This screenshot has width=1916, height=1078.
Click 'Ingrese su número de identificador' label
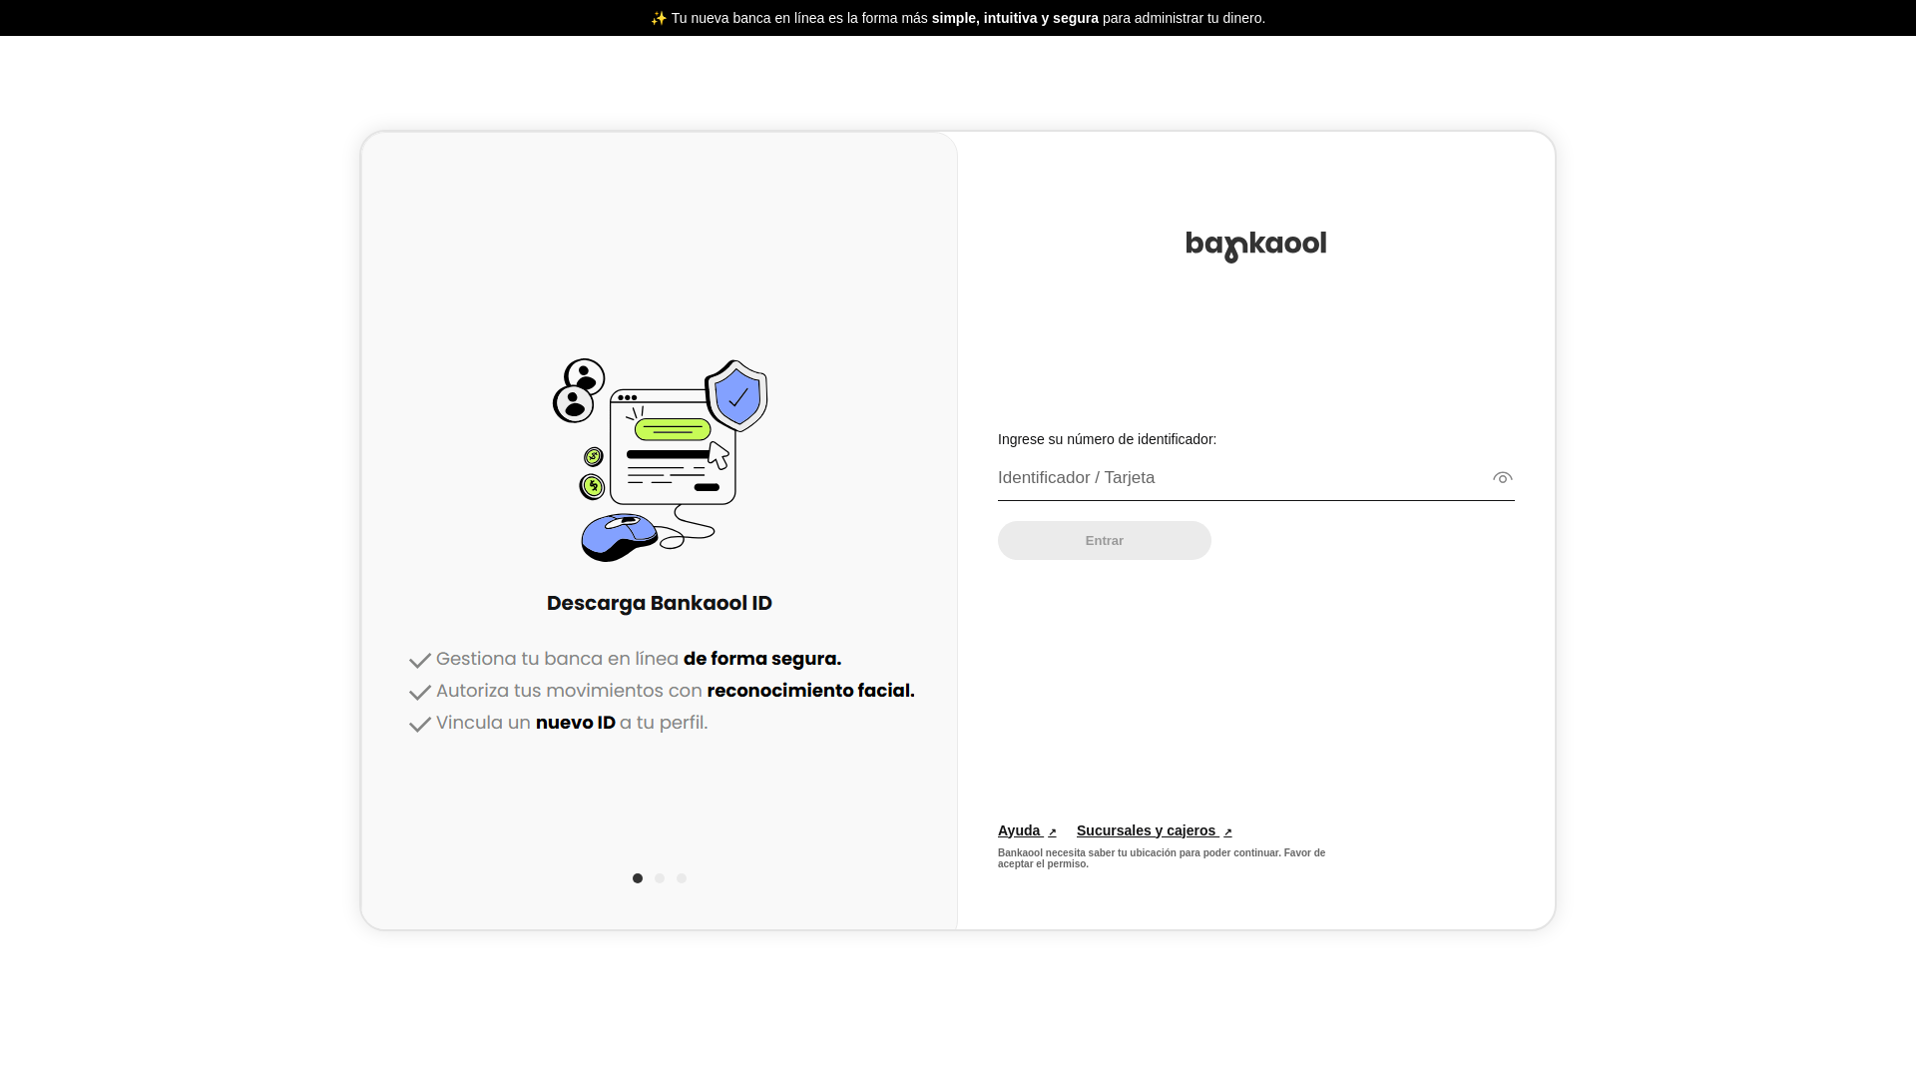pyautogui.click(x=1107, y=439)
